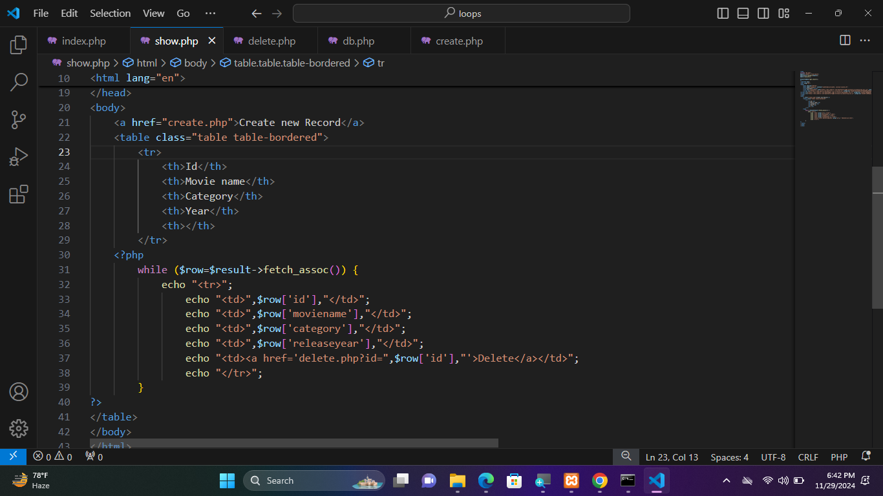Open the Source Control view
This screenshot has height=496, width=883.
(19, 119)
